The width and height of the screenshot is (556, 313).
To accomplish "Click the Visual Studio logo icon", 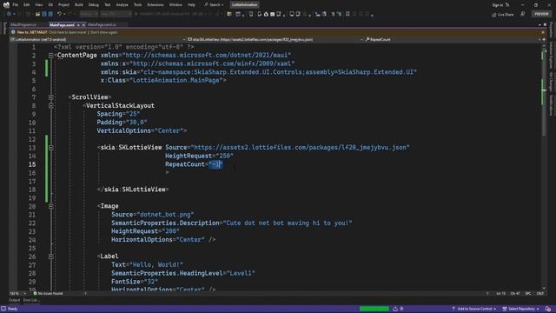I will tap(6, 5).
